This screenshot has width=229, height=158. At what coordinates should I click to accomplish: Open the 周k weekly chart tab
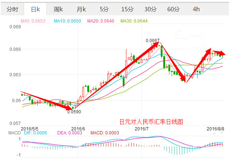tap(58, 9)
